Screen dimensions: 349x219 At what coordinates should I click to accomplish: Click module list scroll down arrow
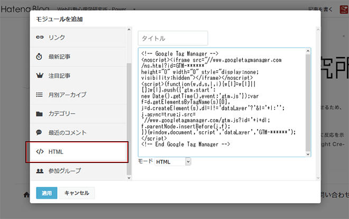pos(129,178)
